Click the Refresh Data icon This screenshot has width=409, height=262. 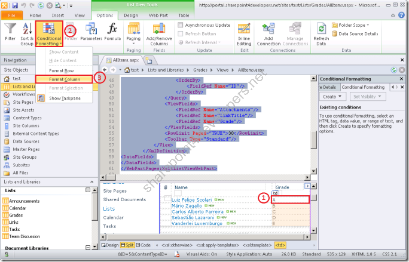(321, 29)
